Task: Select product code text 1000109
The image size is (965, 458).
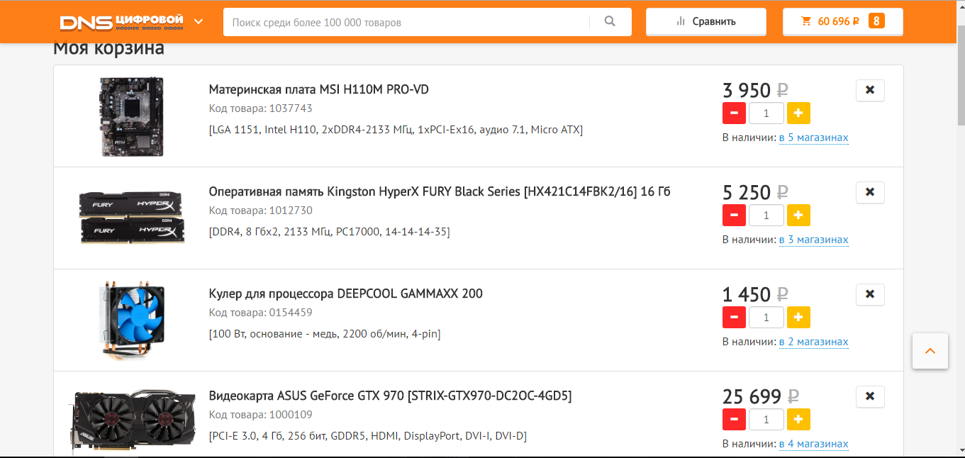Action: (x=291, y=415)
